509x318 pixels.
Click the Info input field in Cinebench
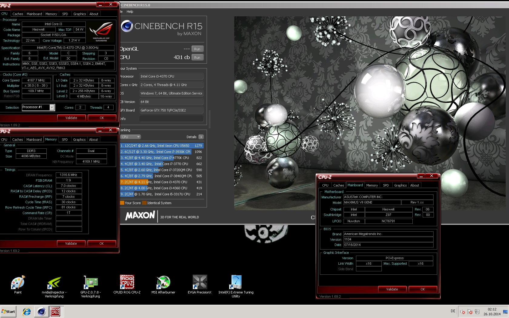tap(171, 119)
